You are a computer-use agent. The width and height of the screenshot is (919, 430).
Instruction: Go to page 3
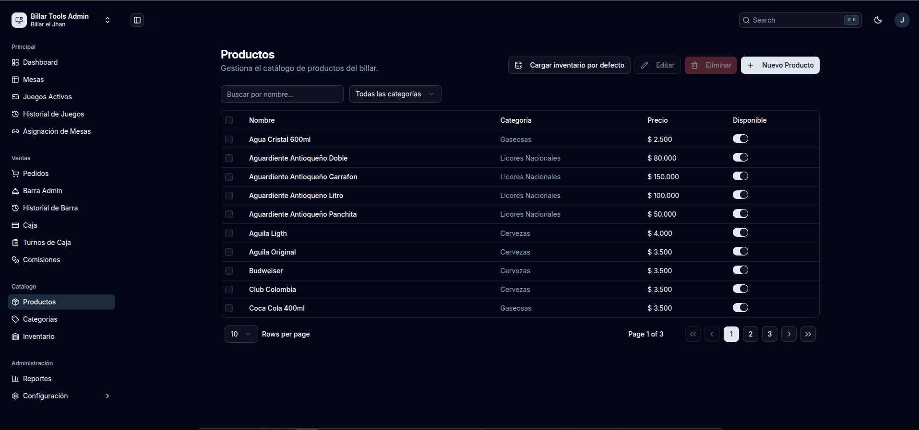[770, 334]
